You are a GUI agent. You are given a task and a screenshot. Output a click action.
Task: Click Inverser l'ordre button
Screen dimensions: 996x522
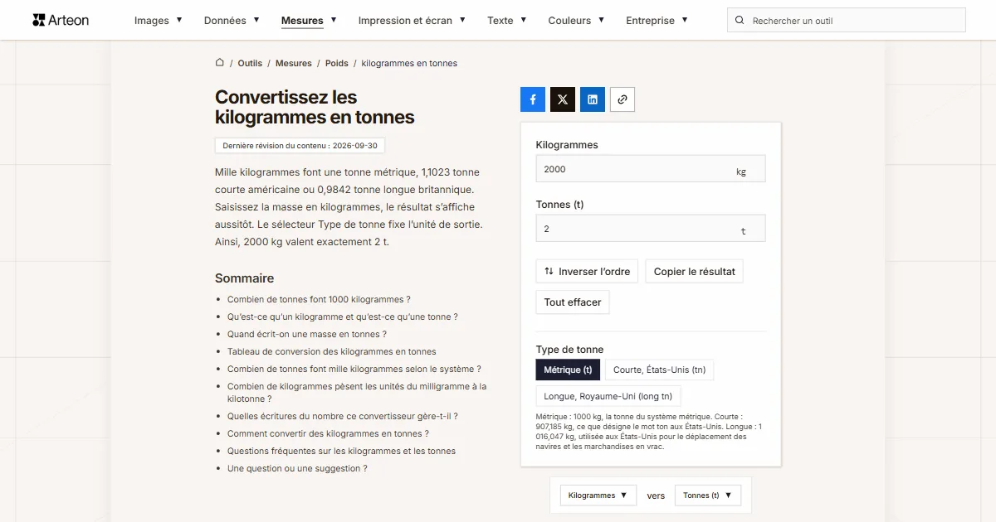coord(587,272)
